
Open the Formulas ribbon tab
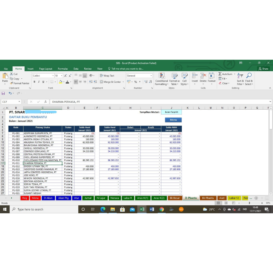[x=63, y=69]
